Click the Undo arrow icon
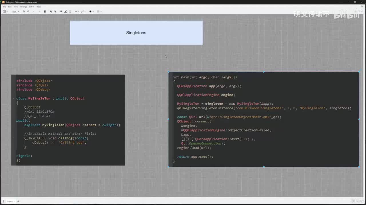The height and width of the screenshot is (205, 366). click(34, 12)
